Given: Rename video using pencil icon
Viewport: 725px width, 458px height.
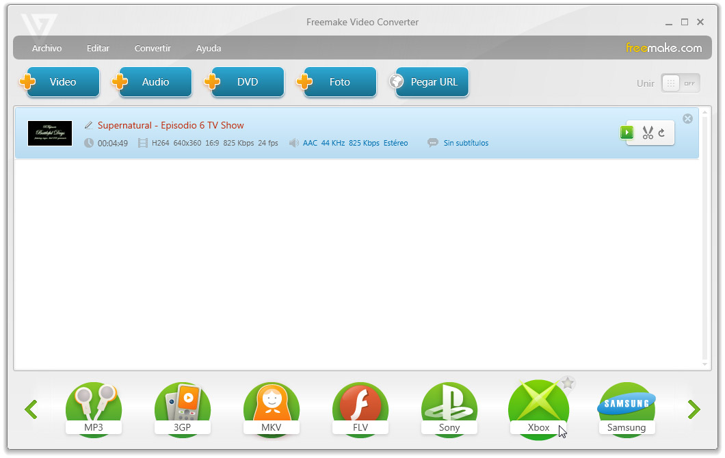Looking at the screenshot, I should (x=89, y=125).
